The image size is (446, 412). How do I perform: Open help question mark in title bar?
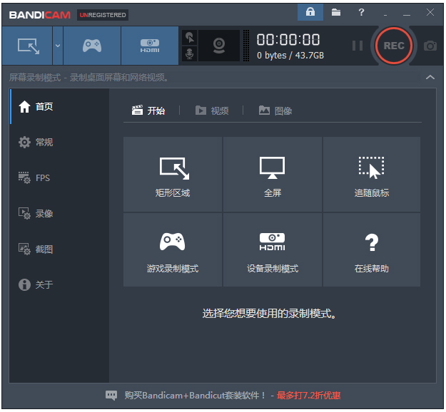click(x=361, y=12)
